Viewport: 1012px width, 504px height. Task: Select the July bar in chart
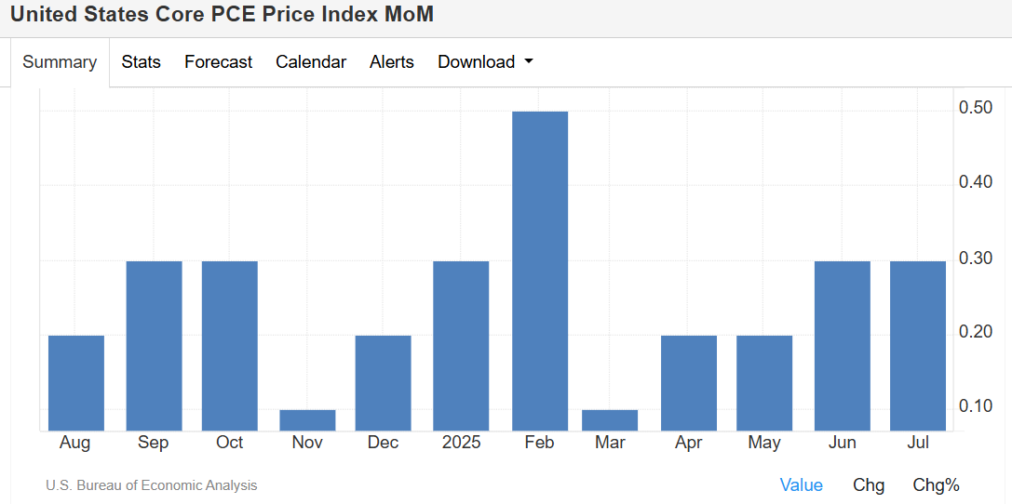918,346
